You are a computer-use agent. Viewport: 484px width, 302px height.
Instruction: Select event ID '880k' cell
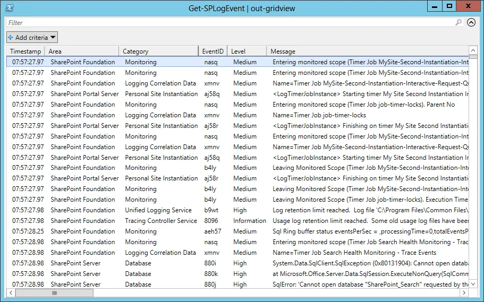coord(211,274)
